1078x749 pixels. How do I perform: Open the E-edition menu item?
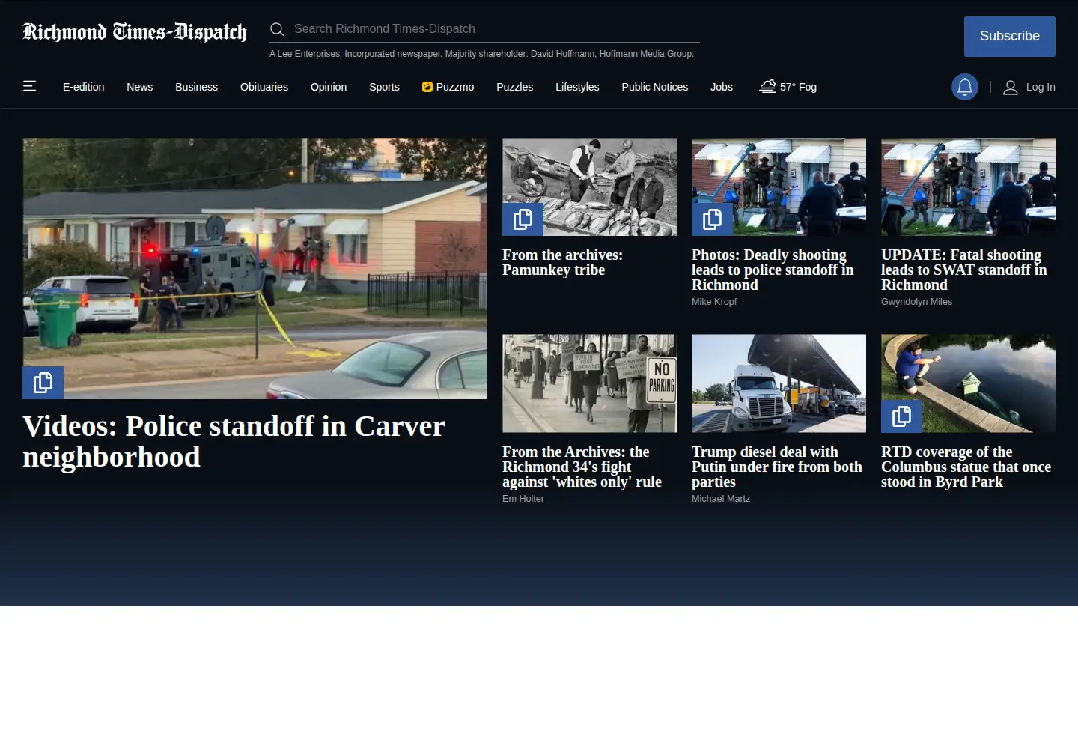84,87
